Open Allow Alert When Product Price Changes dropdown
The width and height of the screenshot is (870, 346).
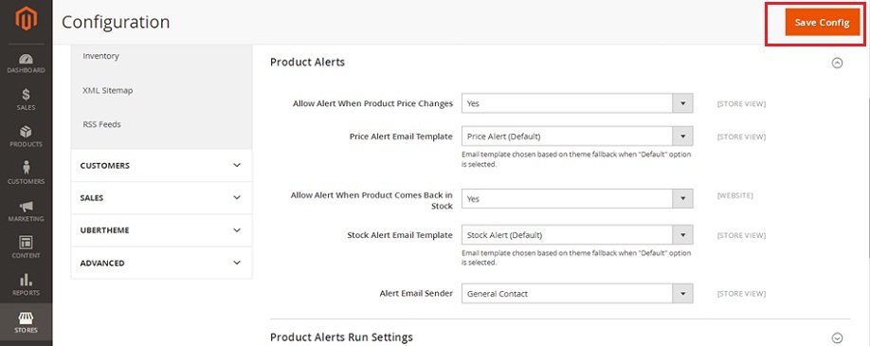coord(577,103)
